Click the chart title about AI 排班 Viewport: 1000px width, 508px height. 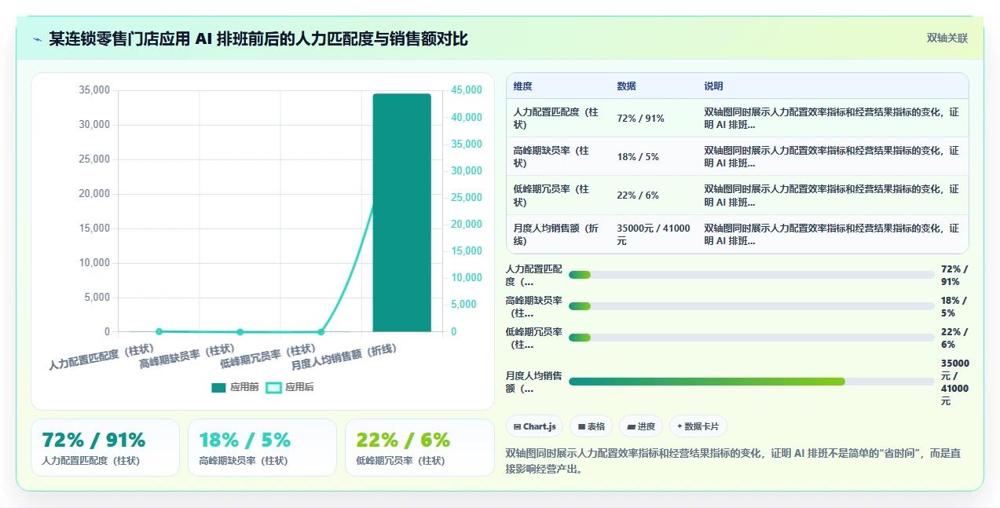click(258, 38)
